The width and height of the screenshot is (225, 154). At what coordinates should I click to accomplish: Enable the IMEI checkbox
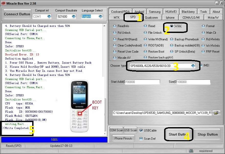201,66
